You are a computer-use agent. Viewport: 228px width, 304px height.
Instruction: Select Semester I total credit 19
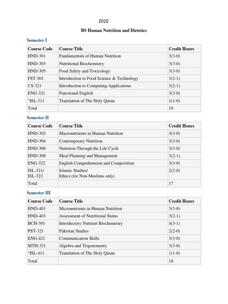[171, 108]
